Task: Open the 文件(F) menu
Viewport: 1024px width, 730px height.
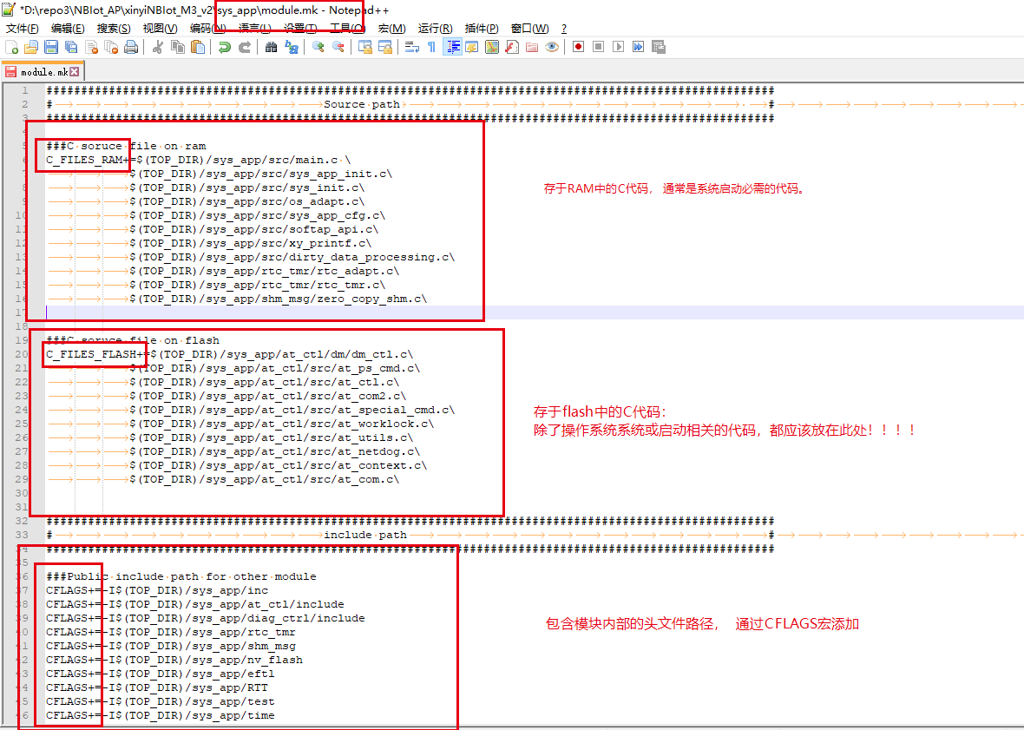Action: pos(23,29)
